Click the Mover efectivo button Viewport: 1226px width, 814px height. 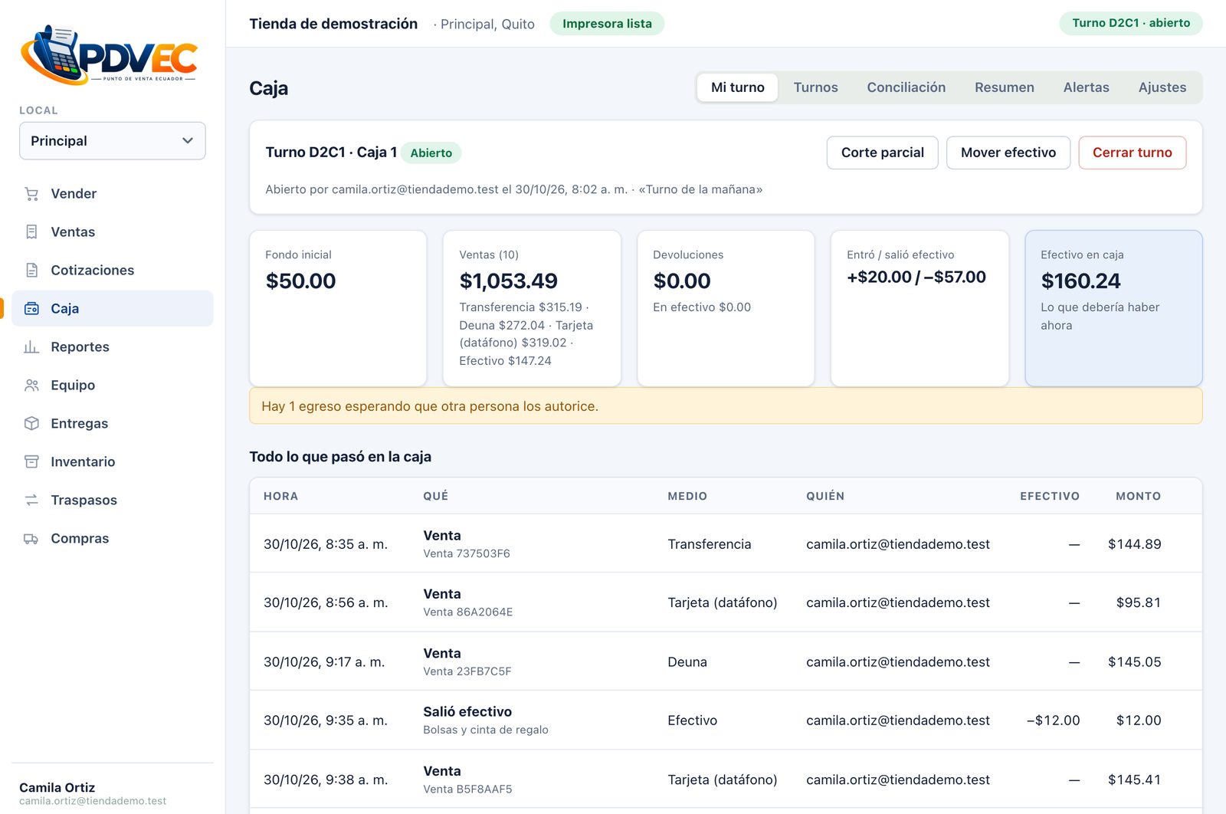tap(1008, 153)
